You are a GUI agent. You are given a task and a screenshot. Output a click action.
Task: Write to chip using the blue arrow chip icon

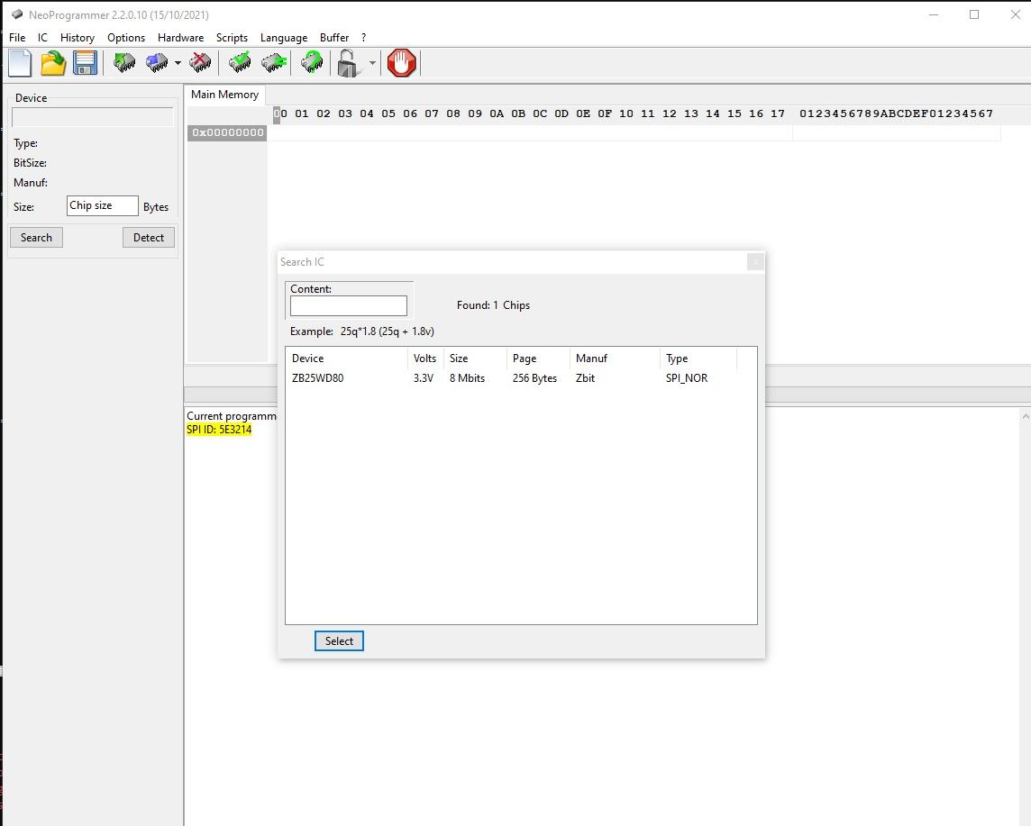[x=157, y=63]
